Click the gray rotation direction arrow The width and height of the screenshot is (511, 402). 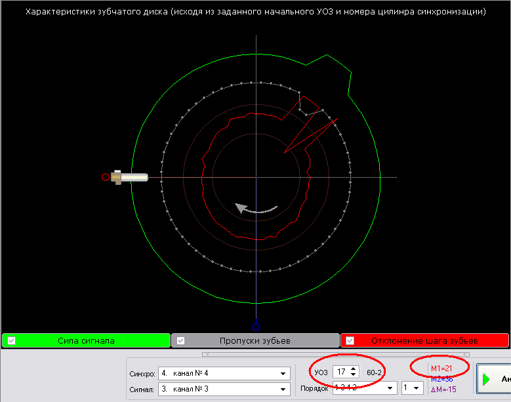pyautogui.click(x=256, y=208)
